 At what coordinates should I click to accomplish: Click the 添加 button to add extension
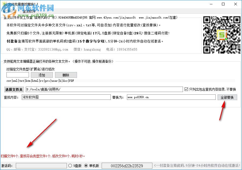tap(42, 75)
